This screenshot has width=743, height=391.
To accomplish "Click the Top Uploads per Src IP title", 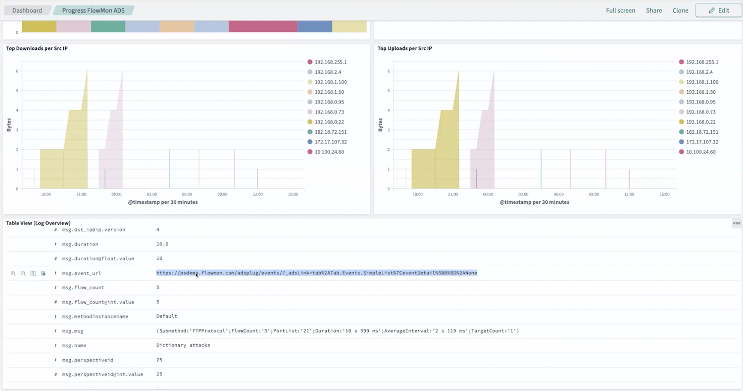I will coord(405,48).
